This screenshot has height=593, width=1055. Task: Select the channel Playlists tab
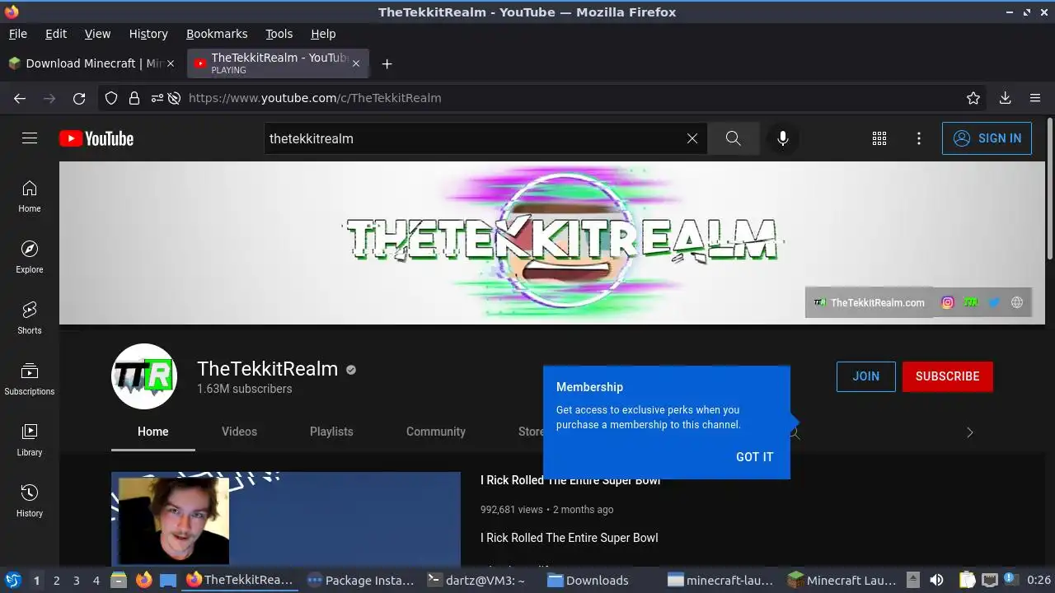click(331, 432)
